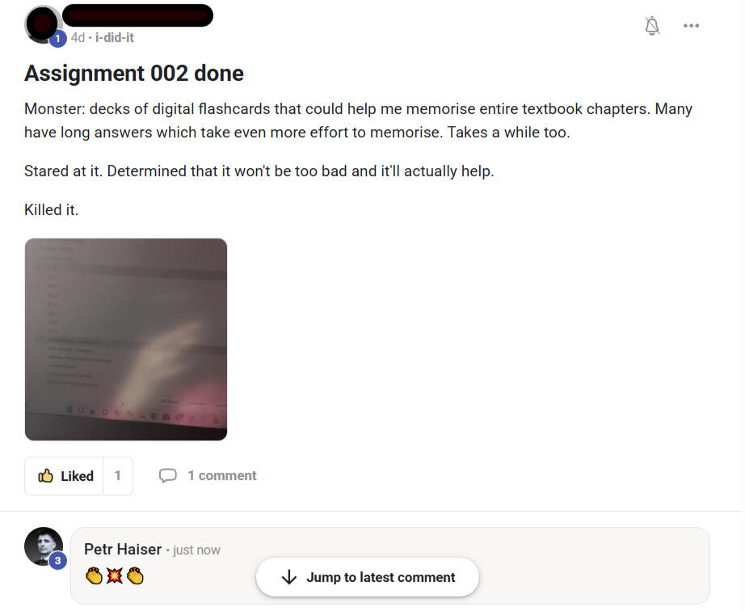The width and height of the screenshot is (745, 611).
Task: Click the Petr Haiser commenter name
Action: click(x=123, y=550)
